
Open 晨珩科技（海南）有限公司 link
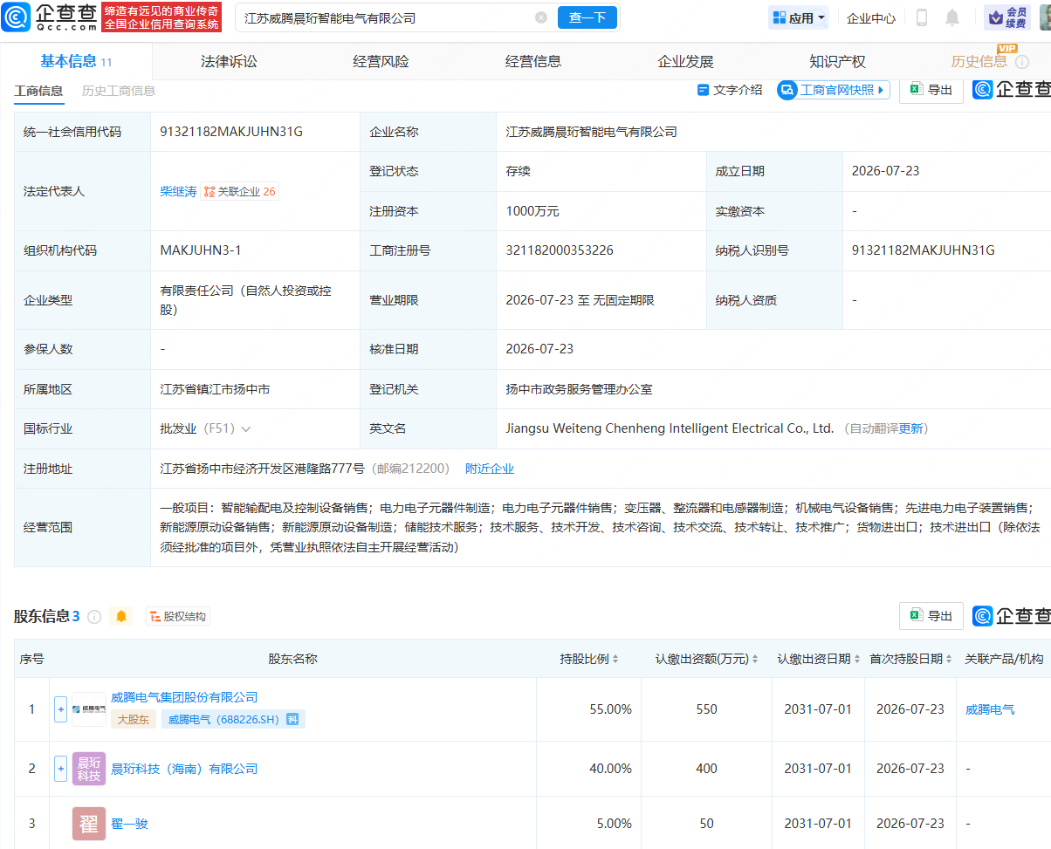[184, 769]
